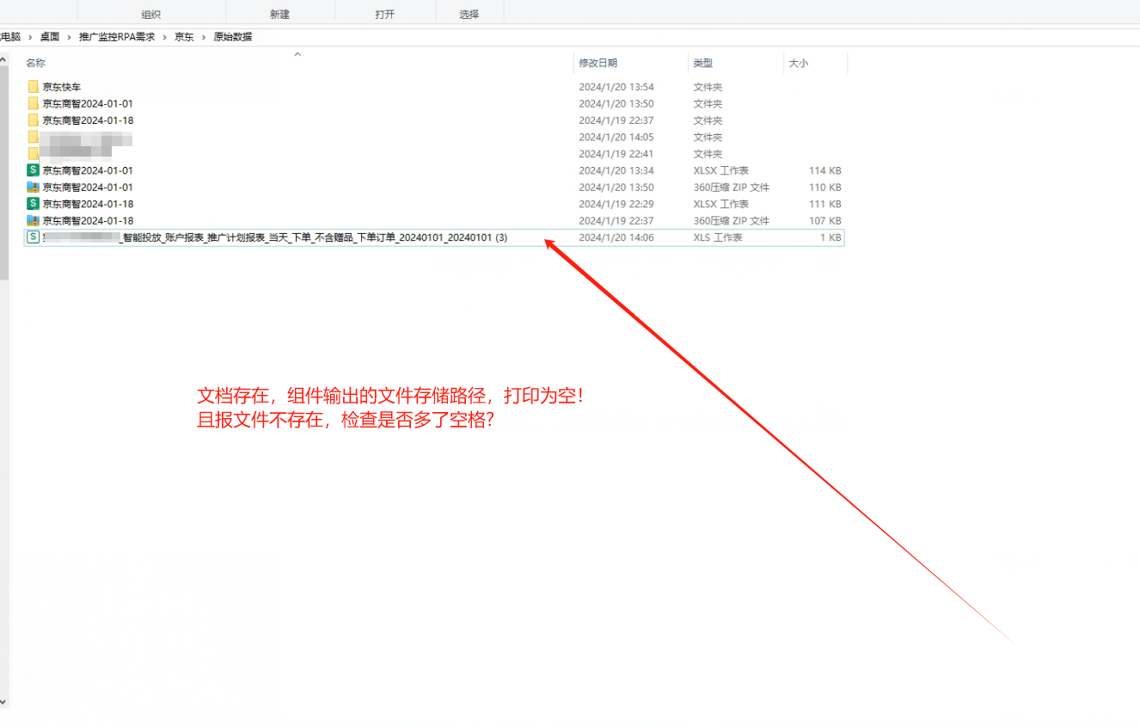Click the XLS 工作表 type cell
The width and height of the screenshot is (1140, 726).
[718, 237]
